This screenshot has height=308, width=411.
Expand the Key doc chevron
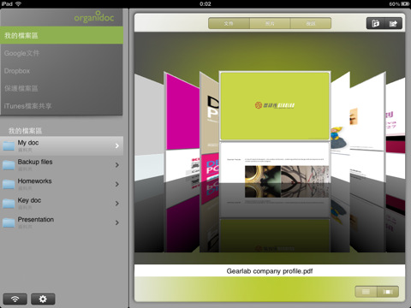[117, 204]
